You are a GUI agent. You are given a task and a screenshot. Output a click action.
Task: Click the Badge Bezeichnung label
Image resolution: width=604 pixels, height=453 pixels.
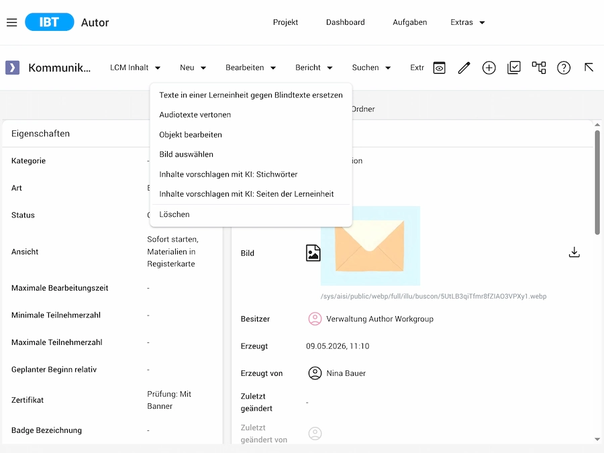click(46, 430)
